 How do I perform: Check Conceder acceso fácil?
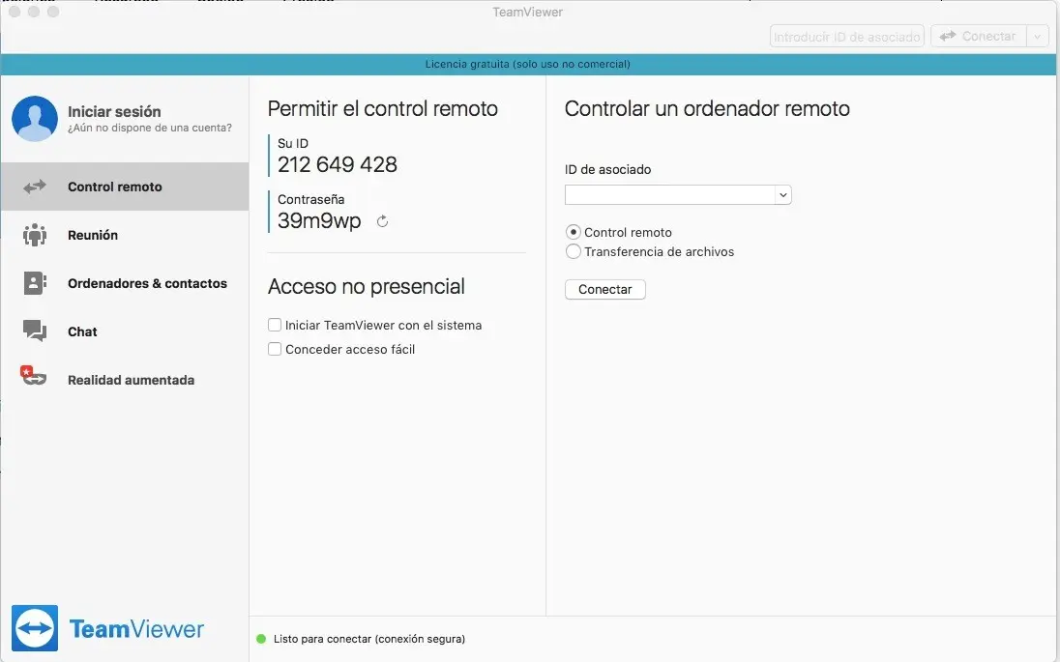275,349
